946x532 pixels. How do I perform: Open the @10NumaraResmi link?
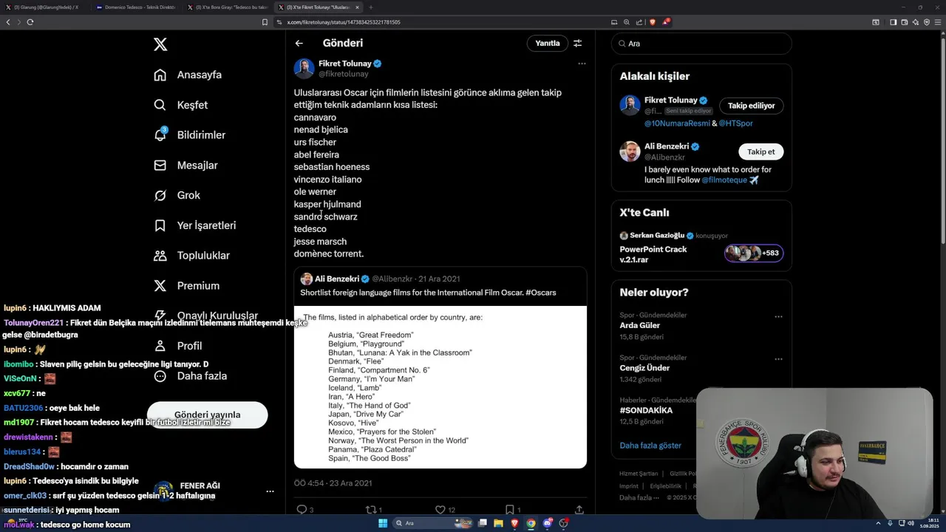click(677, 123)
